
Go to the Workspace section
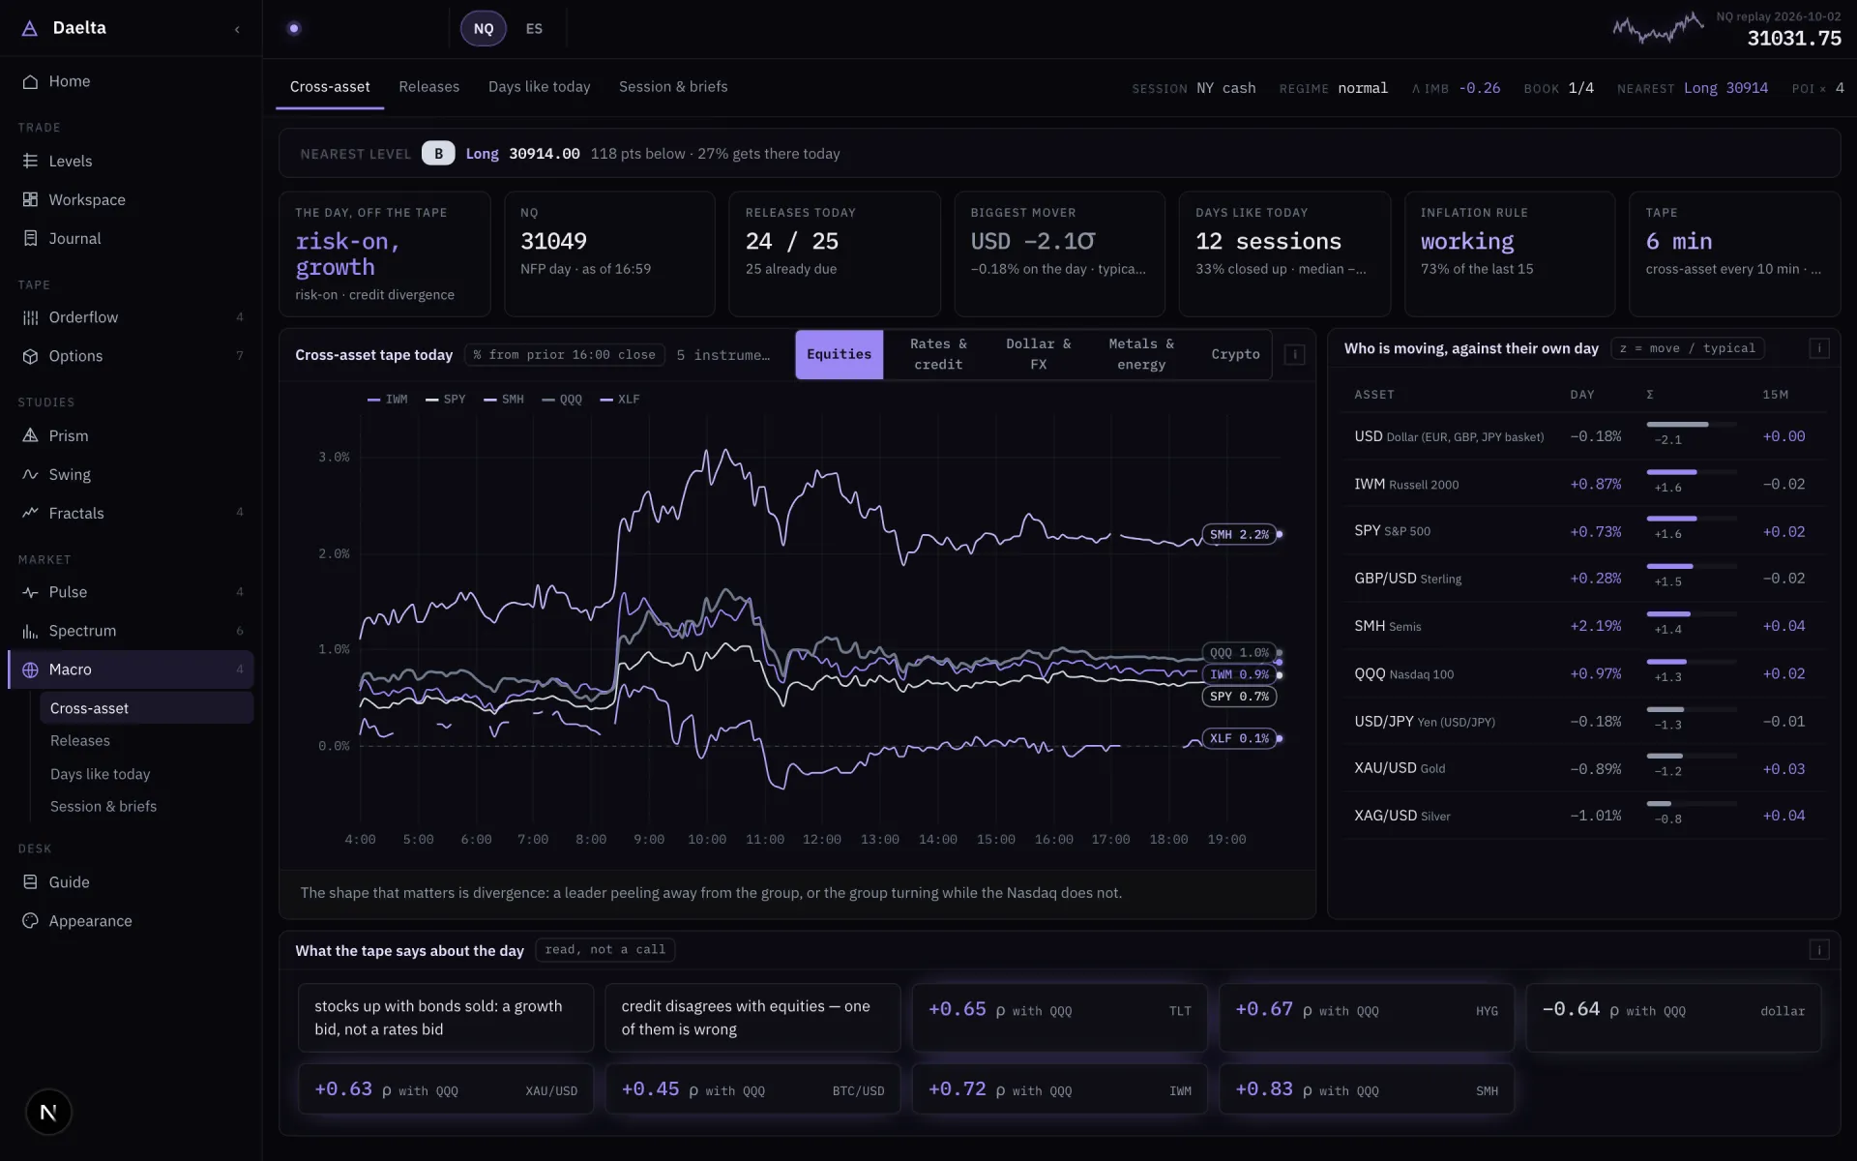click(132, 199)
